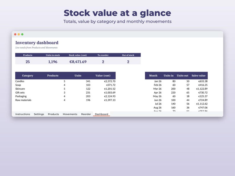Select the Skincare category cell

click(x=20, y=89)
